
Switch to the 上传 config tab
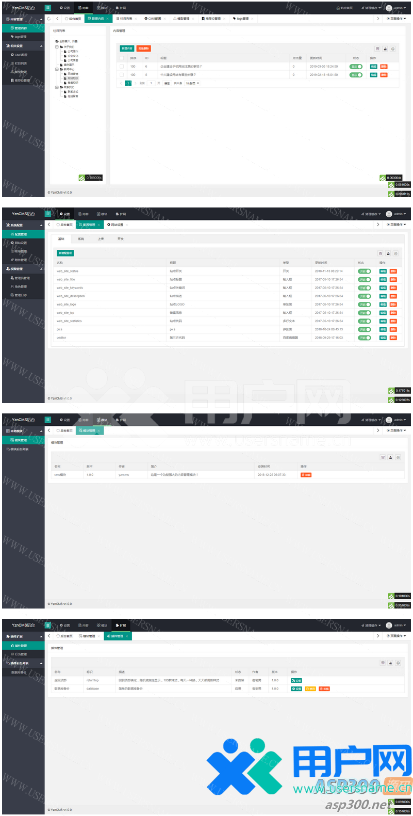click(101, 239)
